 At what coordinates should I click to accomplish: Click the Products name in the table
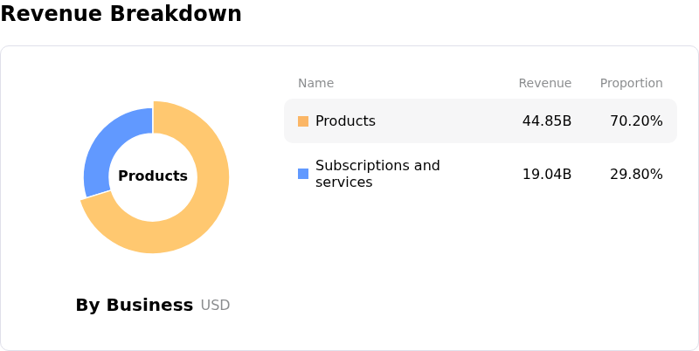click(x=345, y=121)
